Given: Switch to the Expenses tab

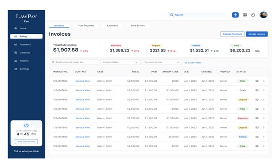Looking at the screenshot, I should pyautogui.click(x=113, y=25).
